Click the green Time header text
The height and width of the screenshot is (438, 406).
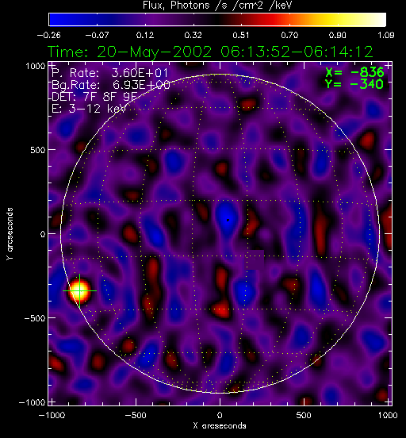(210, 52)
